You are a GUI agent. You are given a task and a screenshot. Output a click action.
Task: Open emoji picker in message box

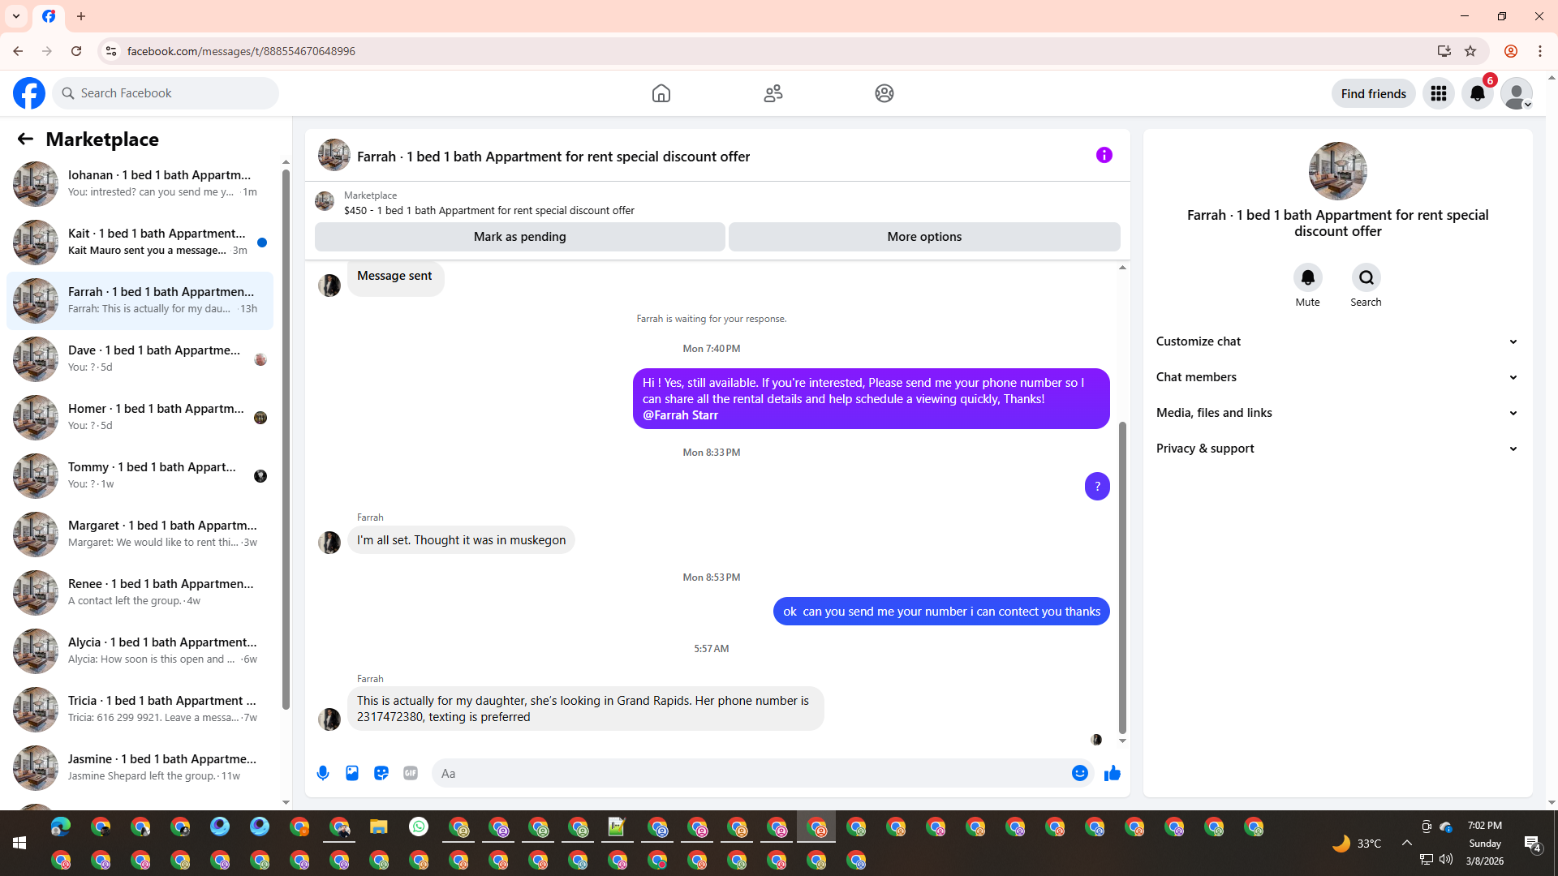(x=1079, y=773)
